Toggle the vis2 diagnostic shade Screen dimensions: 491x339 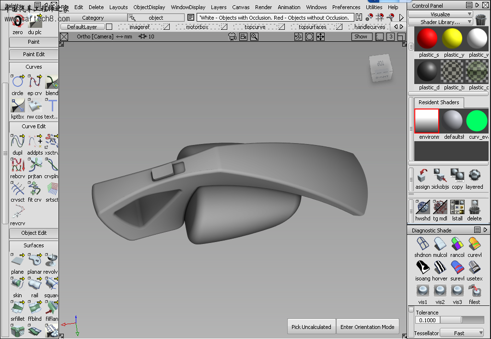(440, 291)
